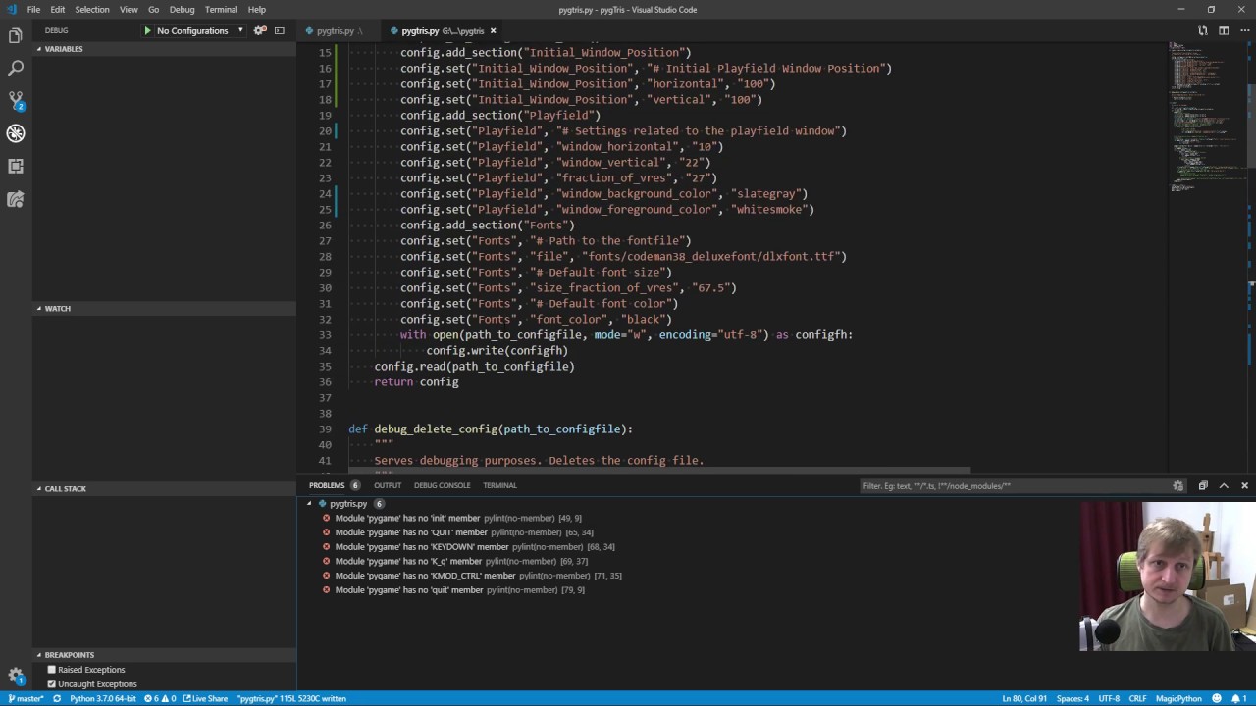Uncheck Uncaught Exceptions breakpoint
1256x706 pixels.
pyautogui.click(x=52, y=683)
